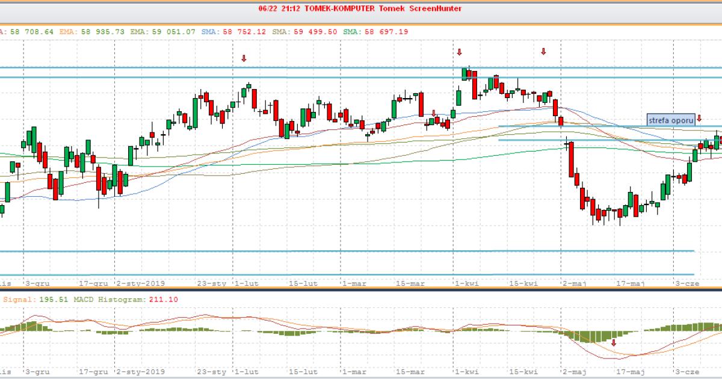The image size is (722, 379).
Task: Click small red arrow near late-March candles
Action: pos(434,113)
